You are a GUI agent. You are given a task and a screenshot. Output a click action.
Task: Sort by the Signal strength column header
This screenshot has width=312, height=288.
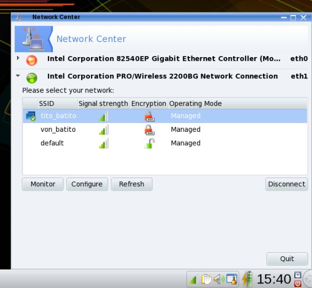pyautogui.click(x=104, y=103)
